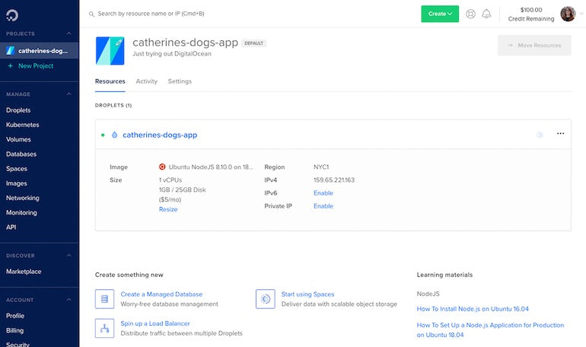The image size is (586, 347).
Task: Switch to the Activity tab
Action: 146,81
